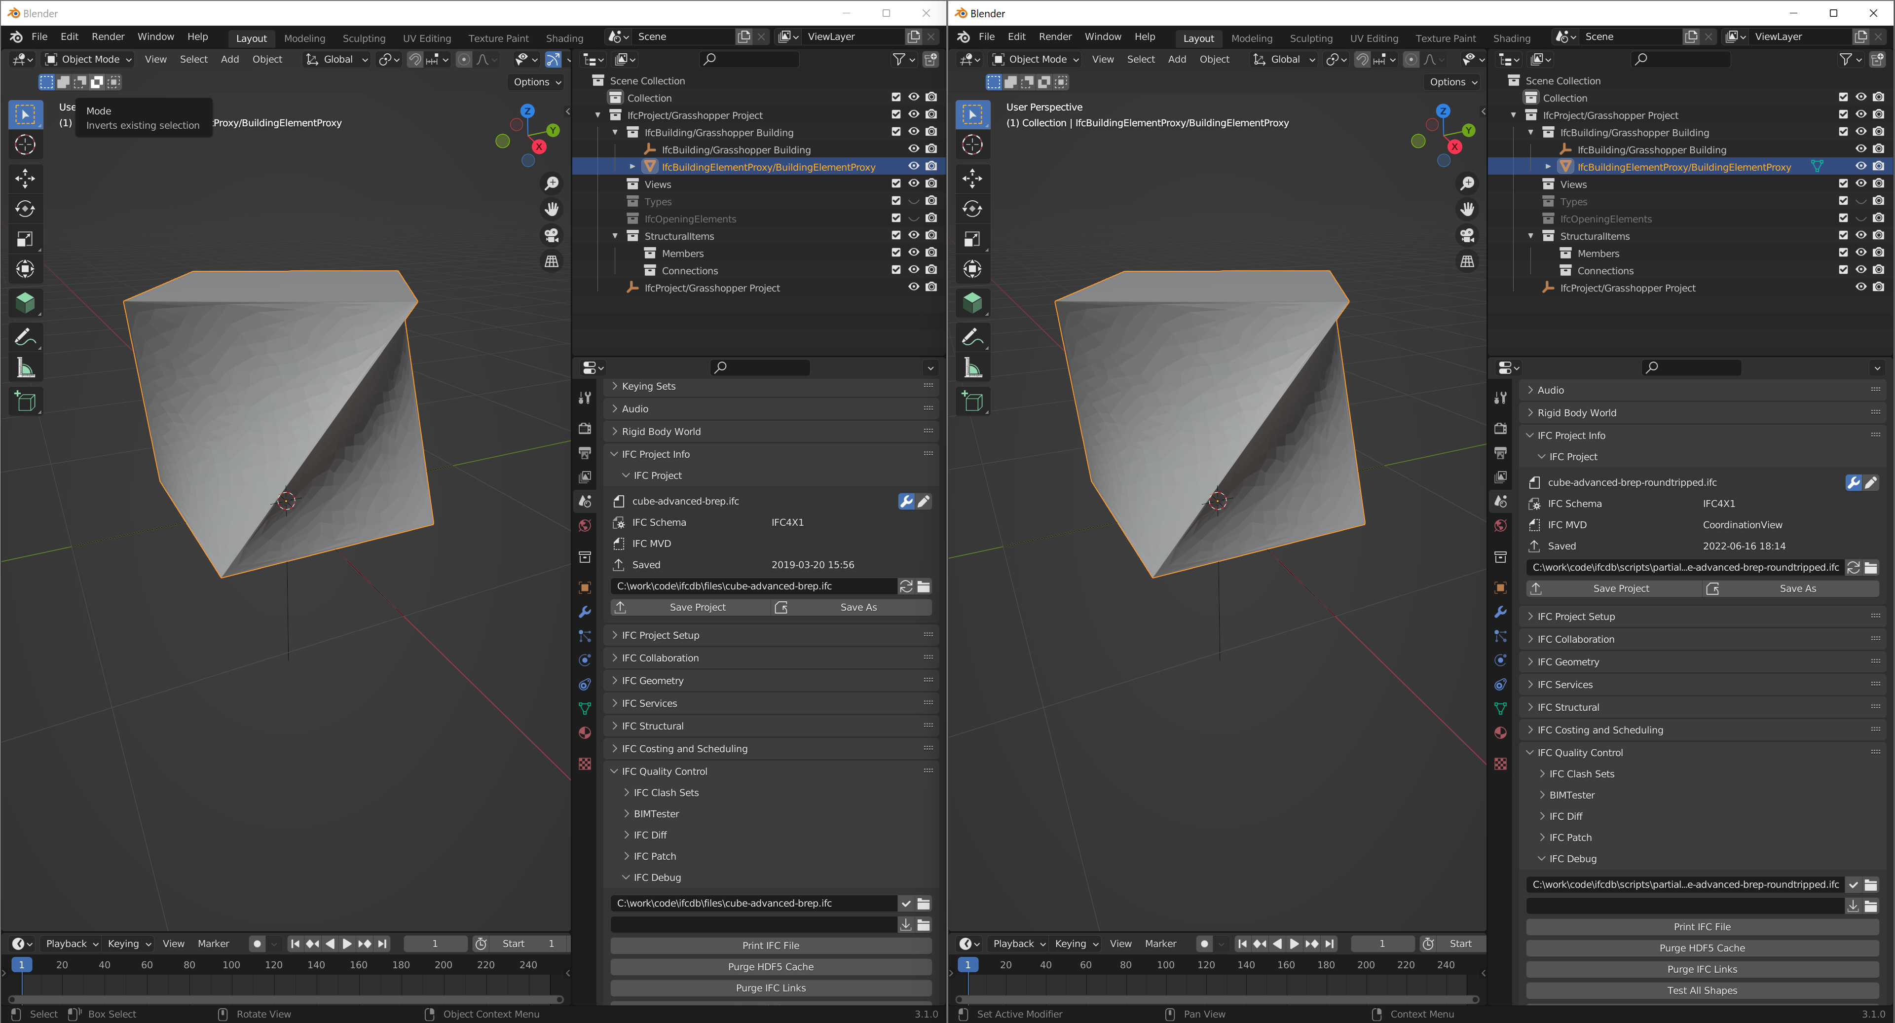1895x1023 pixels.
Task: Toggle IfcOpeningElements checkbox in right outliner
Action: click(x=1843, y=219)
